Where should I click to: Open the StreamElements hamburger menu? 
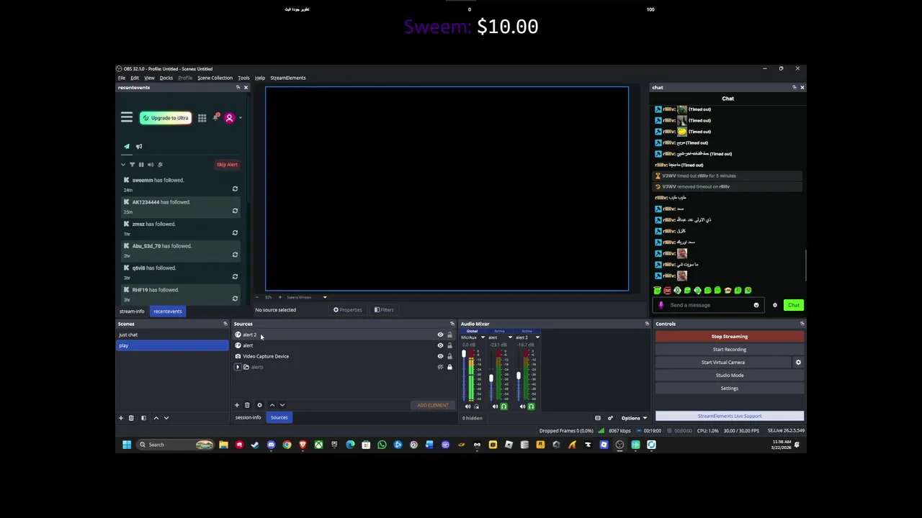coord(127,117)
